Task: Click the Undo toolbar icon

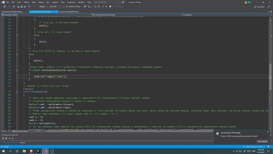Action: click(x=29, y=7)
